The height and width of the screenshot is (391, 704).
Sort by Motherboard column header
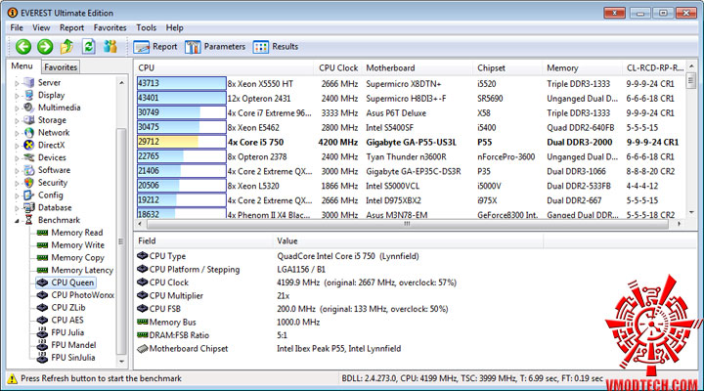[x=418, y=67]
